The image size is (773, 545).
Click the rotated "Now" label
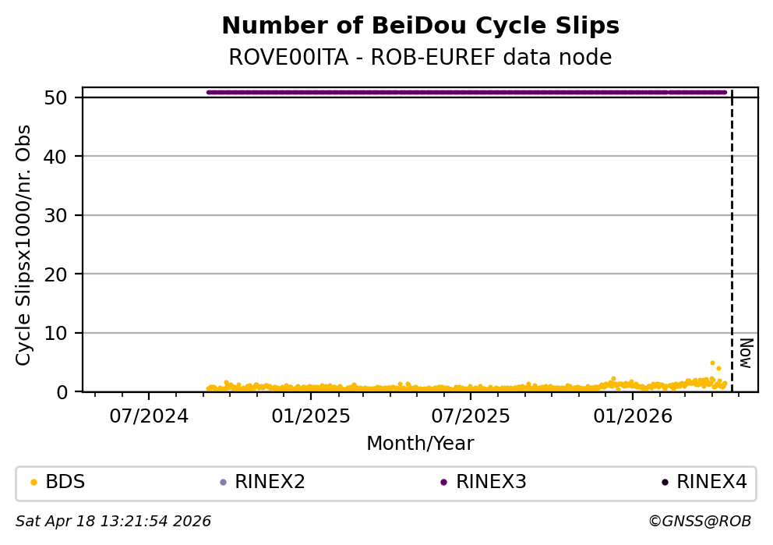(745, 353)
